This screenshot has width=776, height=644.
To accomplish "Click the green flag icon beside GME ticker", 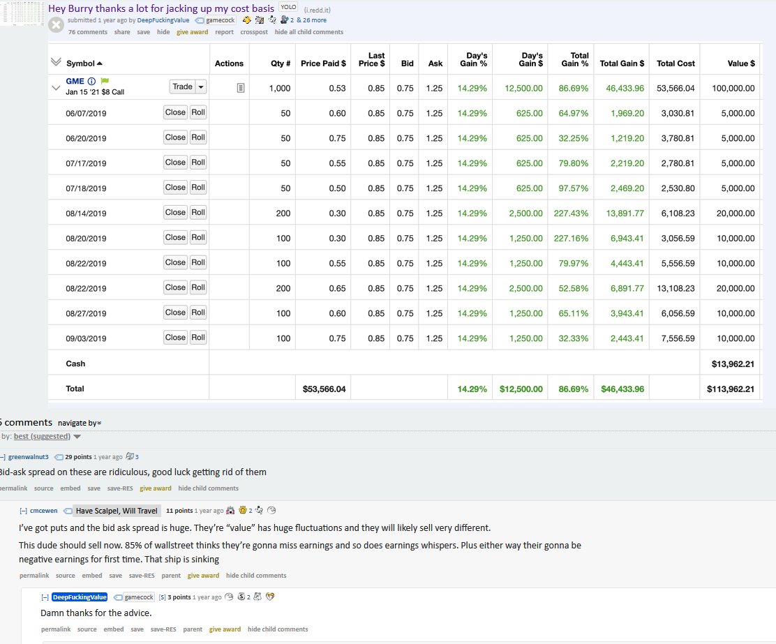I will coord(105,81).
